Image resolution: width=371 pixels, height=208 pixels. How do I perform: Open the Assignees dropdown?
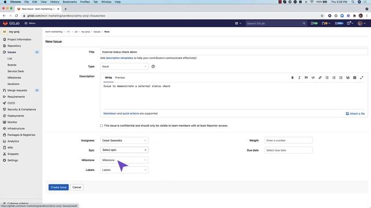124,140
